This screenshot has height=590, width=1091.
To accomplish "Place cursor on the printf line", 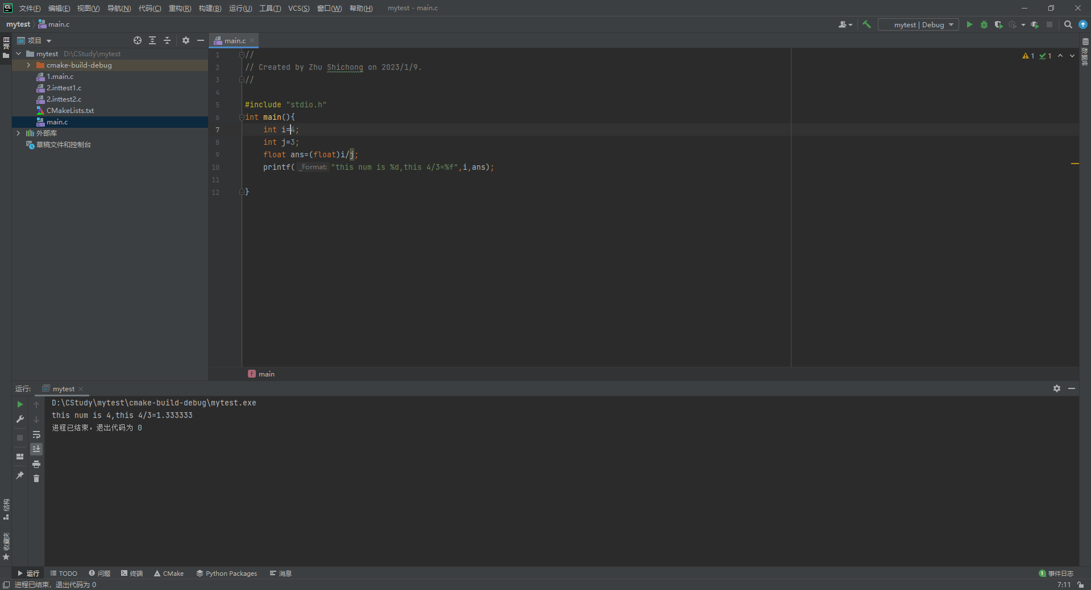I will coord(378,167).
